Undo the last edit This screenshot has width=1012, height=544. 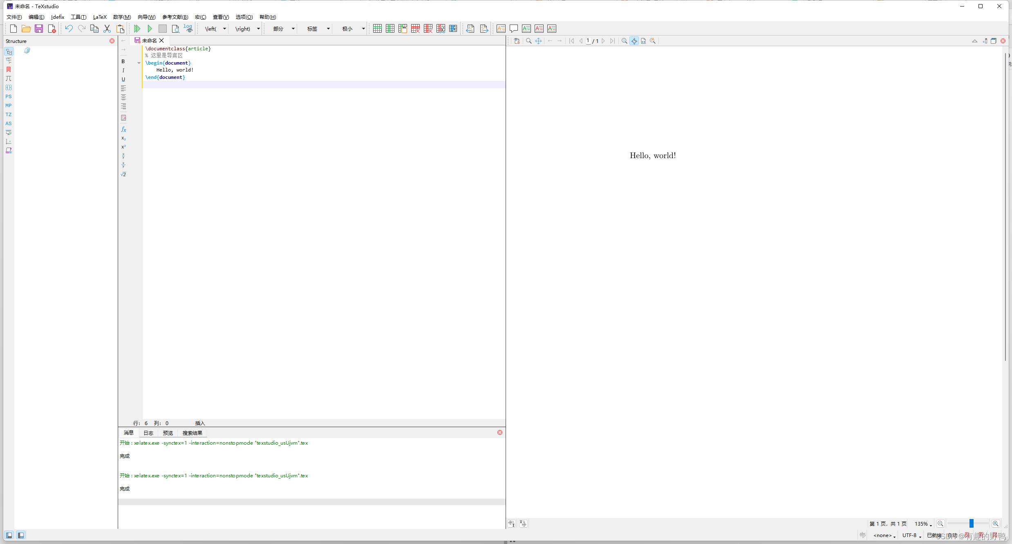69,29
